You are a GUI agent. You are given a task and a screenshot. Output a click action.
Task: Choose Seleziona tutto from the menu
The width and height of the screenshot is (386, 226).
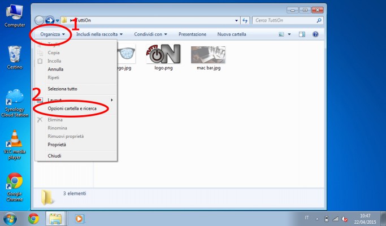(62, 89)
